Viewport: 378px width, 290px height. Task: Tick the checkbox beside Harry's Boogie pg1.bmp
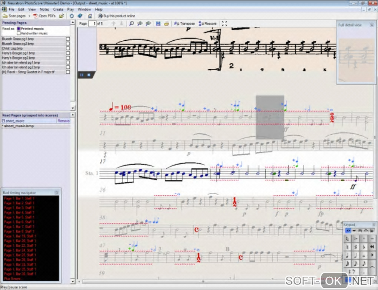(x=67, y=53)
